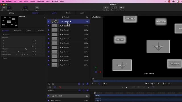182x102 pixels.
Task: Go to project start button
Action: pyautogui.click(x=123, y=87)
